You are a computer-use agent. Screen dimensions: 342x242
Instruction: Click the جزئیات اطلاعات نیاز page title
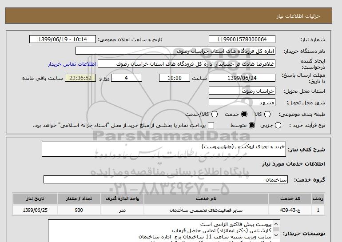(x=298, y=16)
